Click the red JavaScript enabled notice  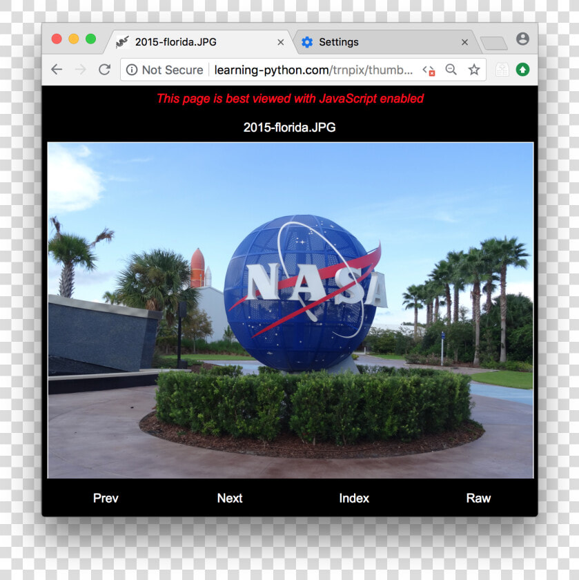click(x=290, y=98)
